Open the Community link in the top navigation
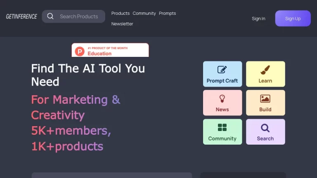 [144, 13]
